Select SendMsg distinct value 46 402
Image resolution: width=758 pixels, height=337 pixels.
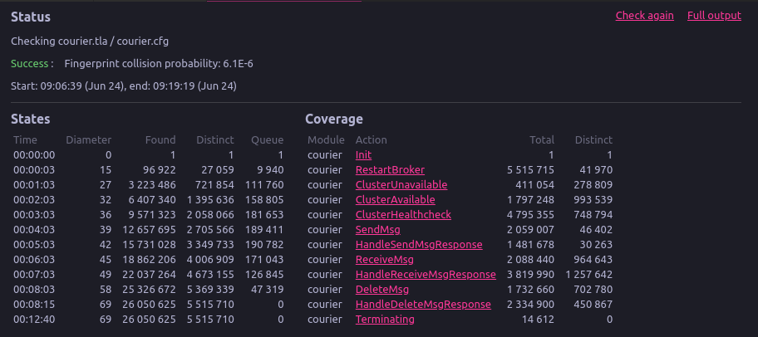click(x=596, y=230)
